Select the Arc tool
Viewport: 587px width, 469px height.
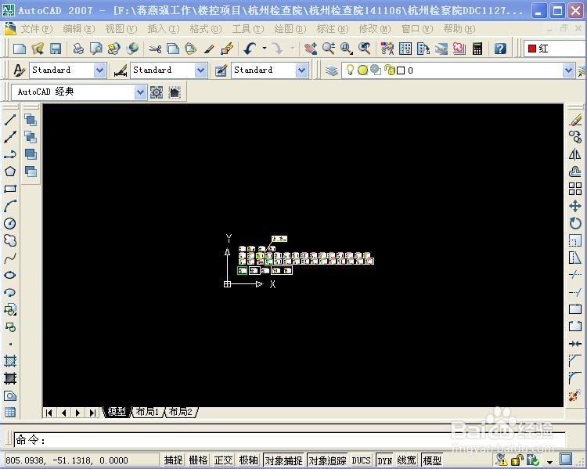(10, 206)
